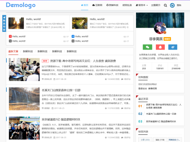Click the tag labeled with count (118)
Image resolution: width=190 pixels, height=142 pixels.
tap(160, 140)
